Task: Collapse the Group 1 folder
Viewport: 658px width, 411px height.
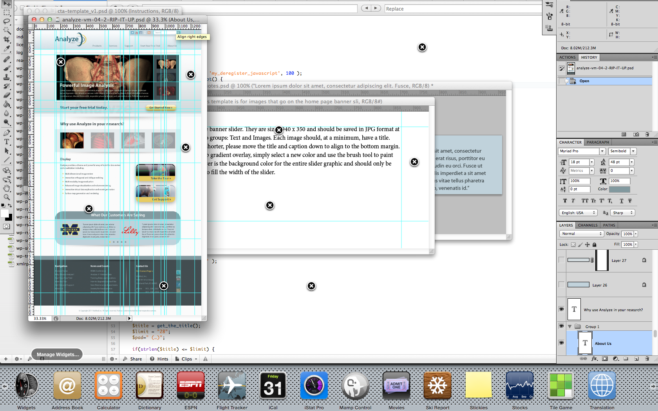Action: pos(570,326)
